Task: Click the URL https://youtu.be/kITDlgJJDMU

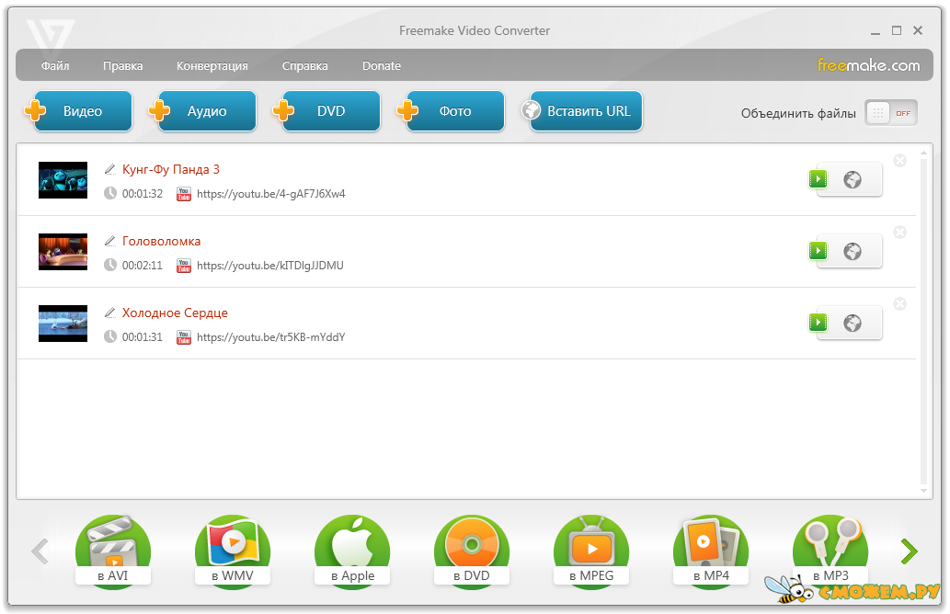Action: (x=270, y=266)
